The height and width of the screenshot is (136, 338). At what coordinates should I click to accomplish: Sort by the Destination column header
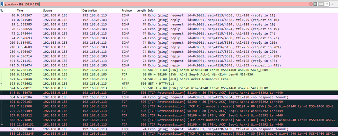click(101, 10)
